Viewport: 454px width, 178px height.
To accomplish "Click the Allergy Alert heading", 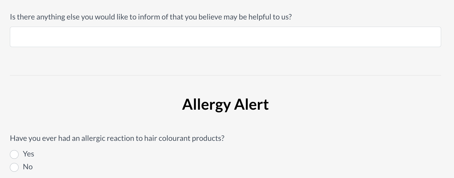I will (226, 104).
